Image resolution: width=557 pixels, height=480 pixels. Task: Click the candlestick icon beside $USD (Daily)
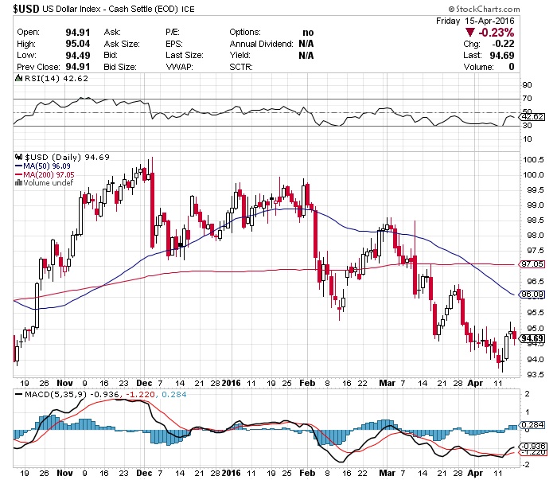click(x=19, y=157)
